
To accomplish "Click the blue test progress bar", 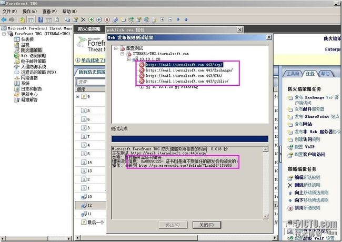I will [x=190, y=139].
